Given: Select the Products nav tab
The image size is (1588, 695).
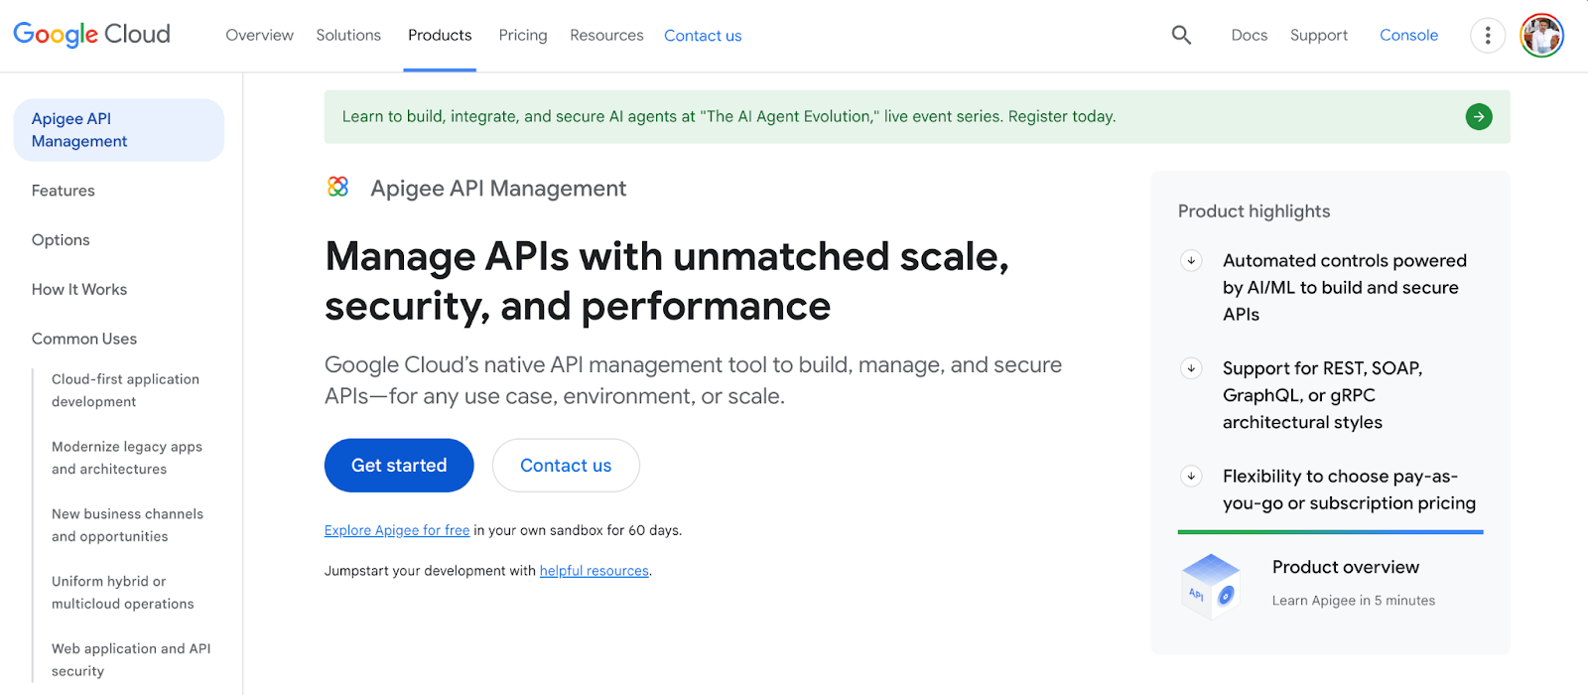Looking at the screenshot, I should pyautogui.click(x=440, y=35).
